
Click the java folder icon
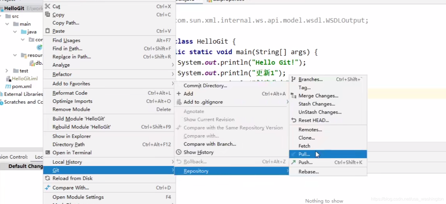click(24, 32)
